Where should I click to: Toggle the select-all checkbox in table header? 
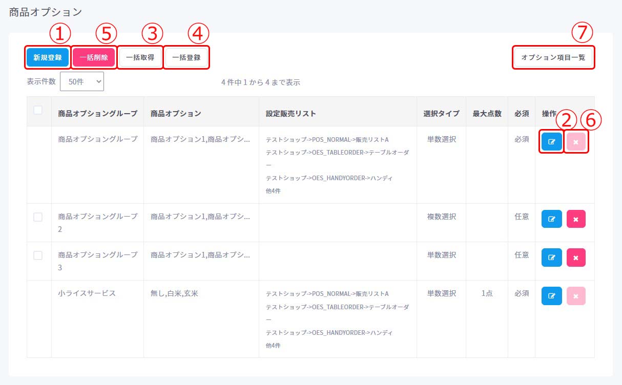click(x=38, y=110)
